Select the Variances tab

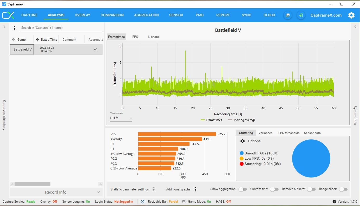[x=265, y=133]
